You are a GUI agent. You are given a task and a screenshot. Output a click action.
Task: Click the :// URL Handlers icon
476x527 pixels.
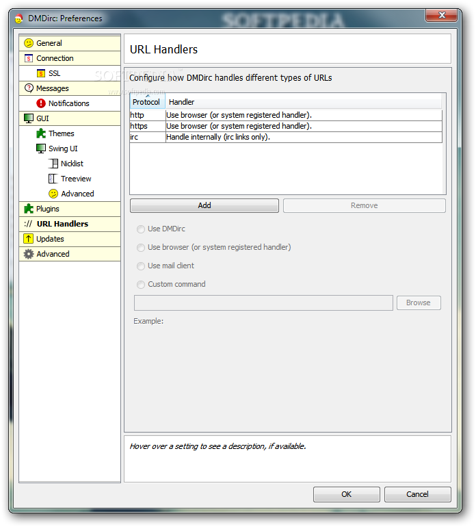[x=28, y=224]
